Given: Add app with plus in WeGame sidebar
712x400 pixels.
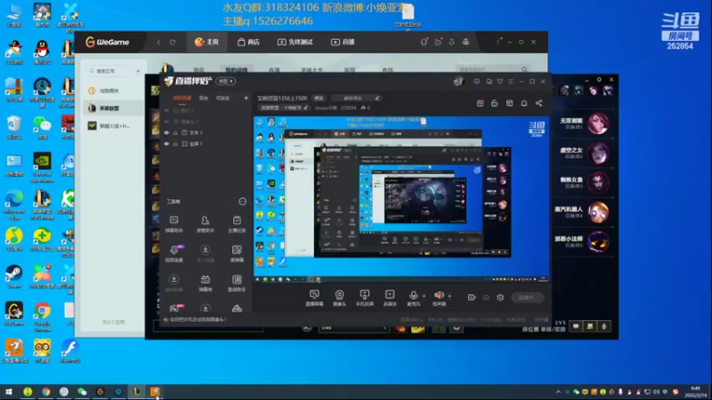Looking at the screenshot, I should pyautogui.click(x=138, y=71).
